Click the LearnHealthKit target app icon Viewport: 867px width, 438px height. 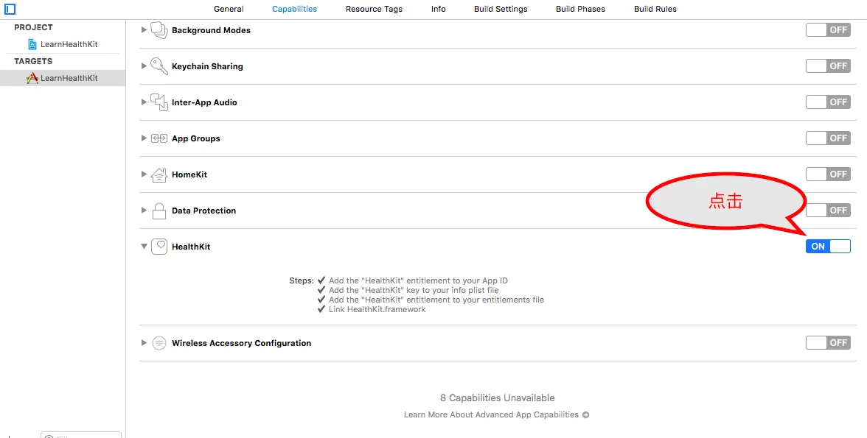point(32,78)
